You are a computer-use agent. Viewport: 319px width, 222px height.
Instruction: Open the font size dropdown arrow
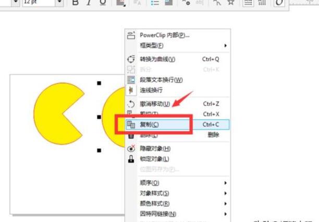tap(59, 3)
